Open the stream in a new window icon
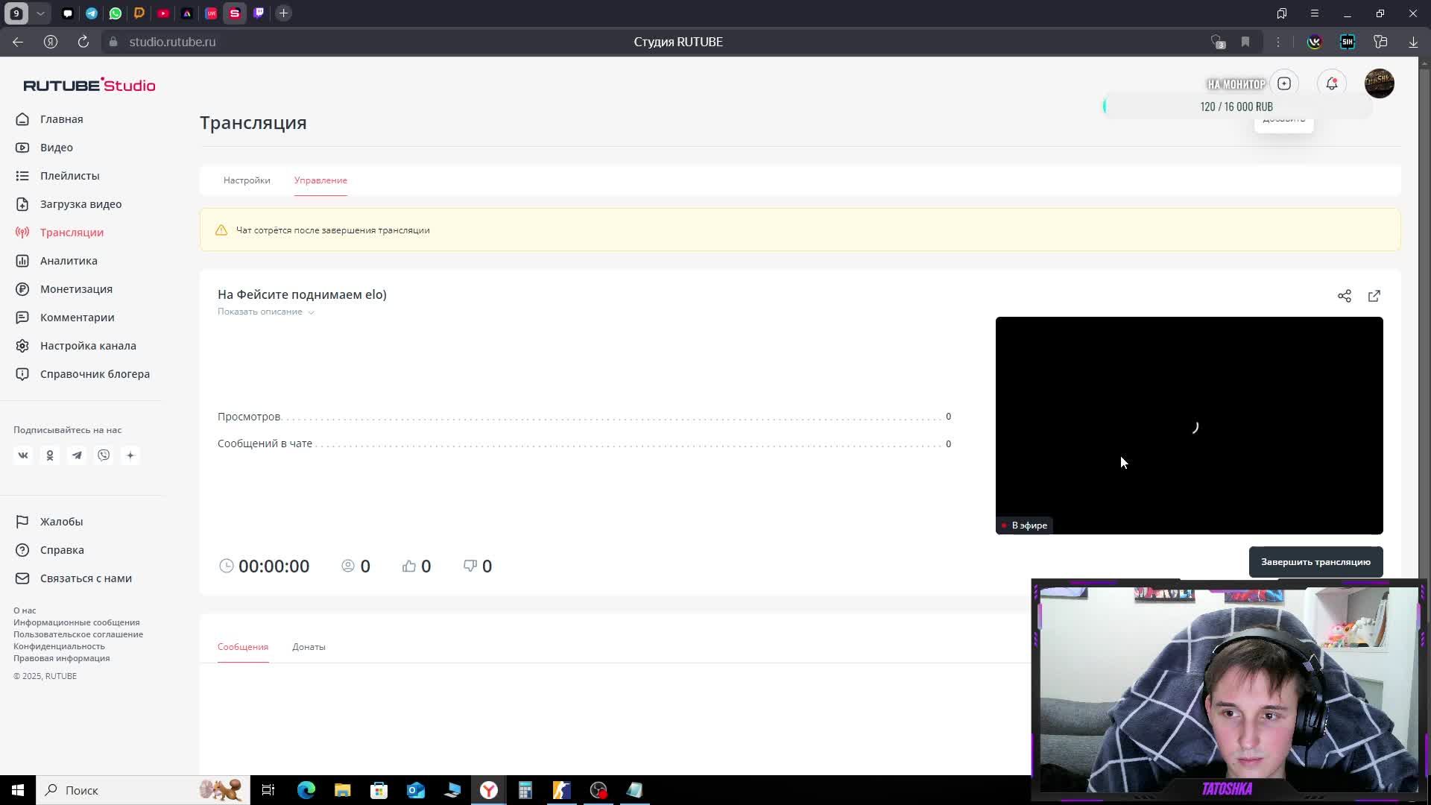The image size is (1431, 805). click(1374, 296)
